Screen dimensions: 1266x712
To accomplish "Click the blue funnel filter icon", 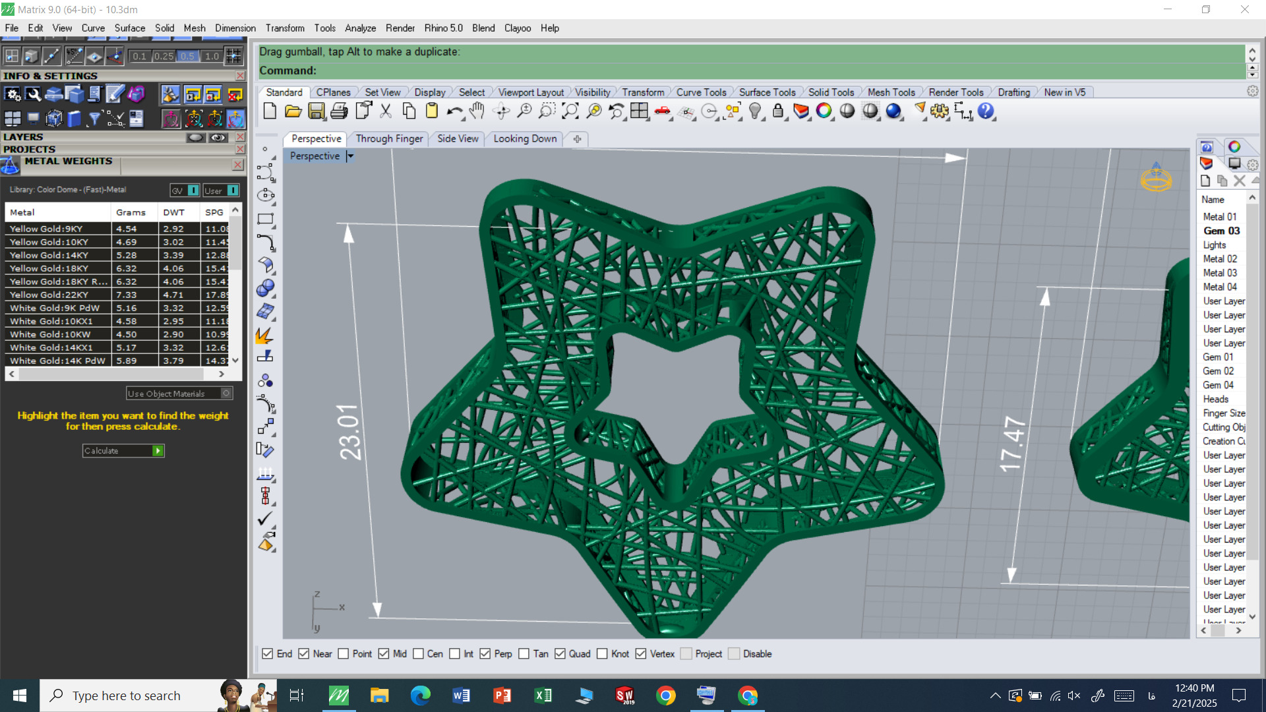I will point(94,119).
